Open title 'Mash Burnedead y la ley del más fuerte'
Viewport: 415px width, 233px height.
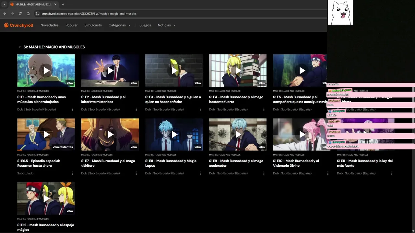tap(365, 163)
